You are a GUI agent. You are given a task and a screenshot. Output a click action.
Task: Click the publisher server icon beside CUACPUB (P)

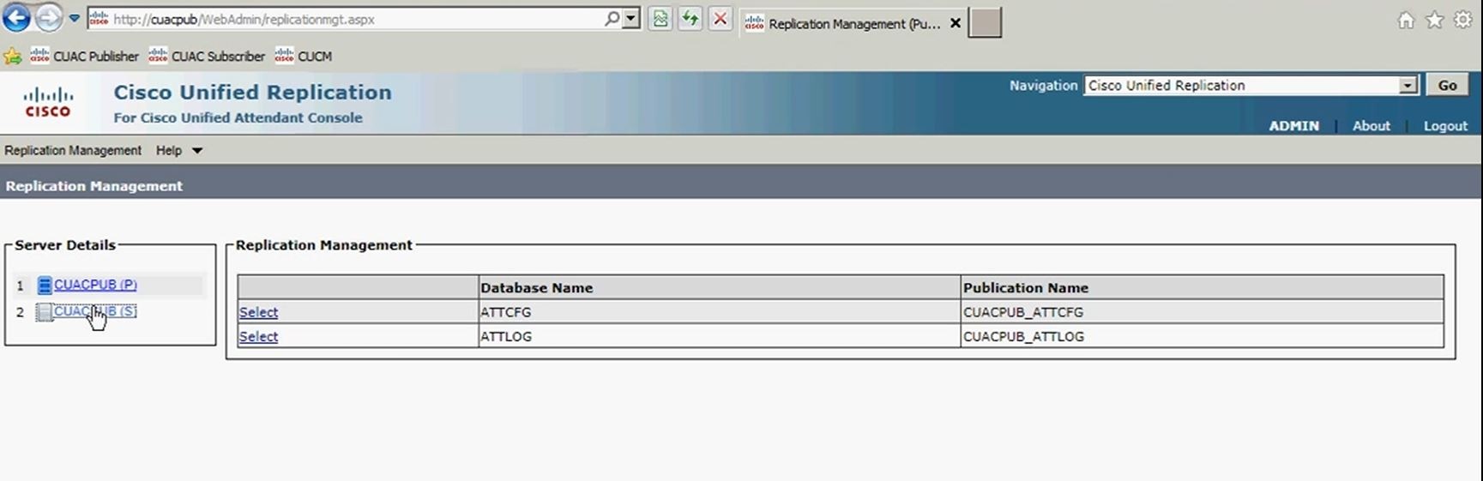tap(45, 286)
